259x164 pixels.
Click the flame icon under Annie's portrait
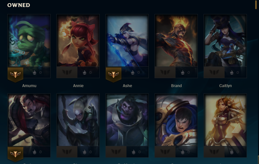point(84,72)
